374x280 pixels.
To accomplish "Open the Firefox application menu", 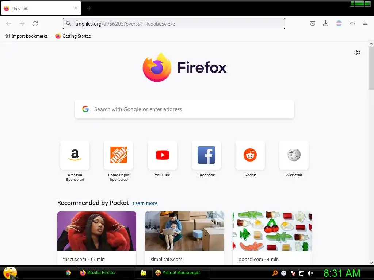I will tap(365, 23).
